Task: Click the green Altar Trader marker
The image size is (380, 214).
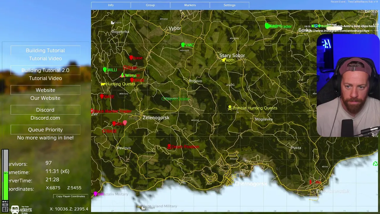Action: [x=267, y=26]
